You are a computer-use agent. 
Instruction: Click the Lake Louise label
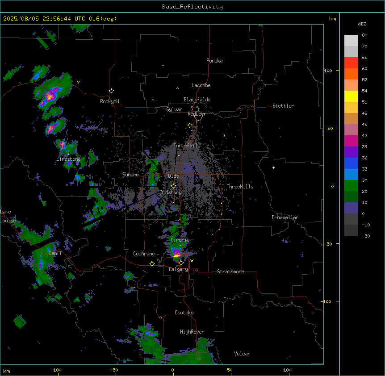tap(8, 216)
